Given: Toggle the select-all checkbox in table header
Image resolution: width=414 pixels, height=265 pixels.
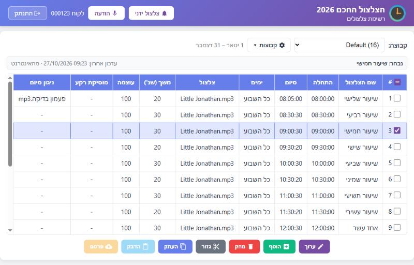Looking at the screenshot, I should tap(397, 82).
